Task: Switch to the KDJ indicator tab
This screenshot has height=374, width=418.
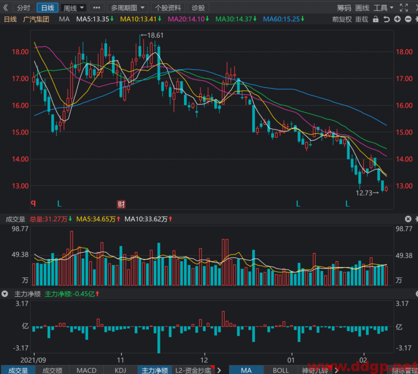Action: pyautogui.click(x=120, y=370)
